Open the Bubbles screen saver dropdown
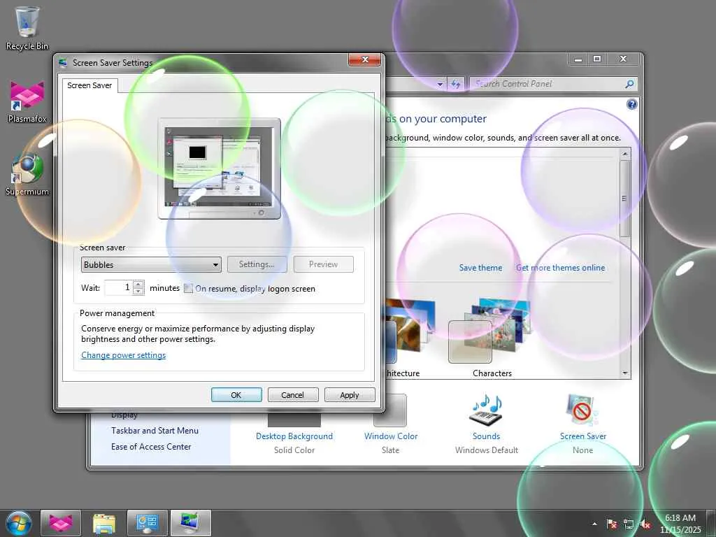 (151, 265)
